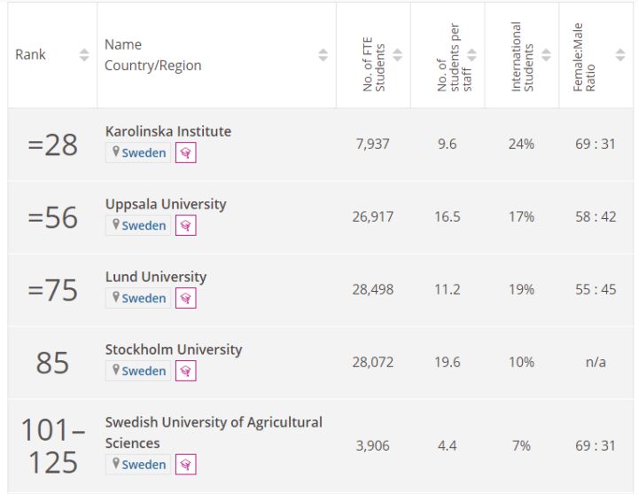Click graduation cap icon under Uppsala University
638x494 pixels.
point(185,225)
